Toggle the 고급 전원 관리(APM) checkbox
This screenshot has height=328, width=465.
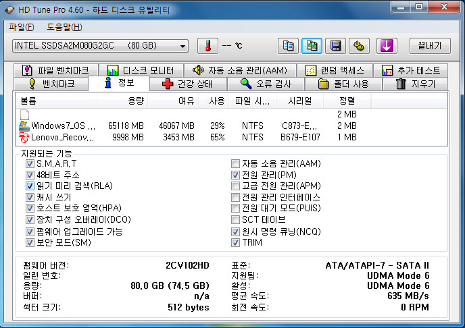click(235, 186)
